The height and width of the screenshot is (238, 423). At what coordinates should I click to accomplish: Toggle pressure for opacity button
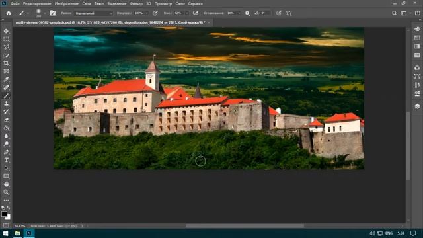click(155, 13)
